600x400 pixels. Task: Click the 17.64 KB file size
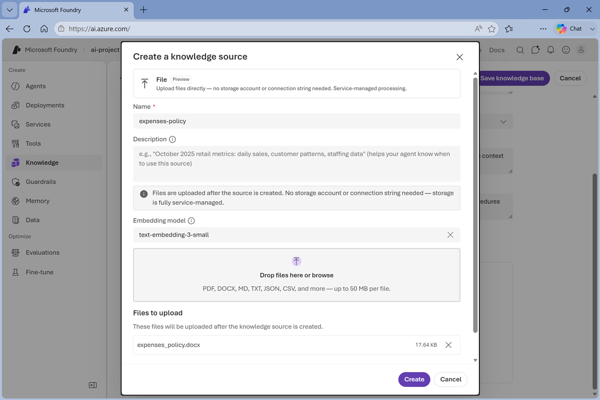click(x=426, y=345)
